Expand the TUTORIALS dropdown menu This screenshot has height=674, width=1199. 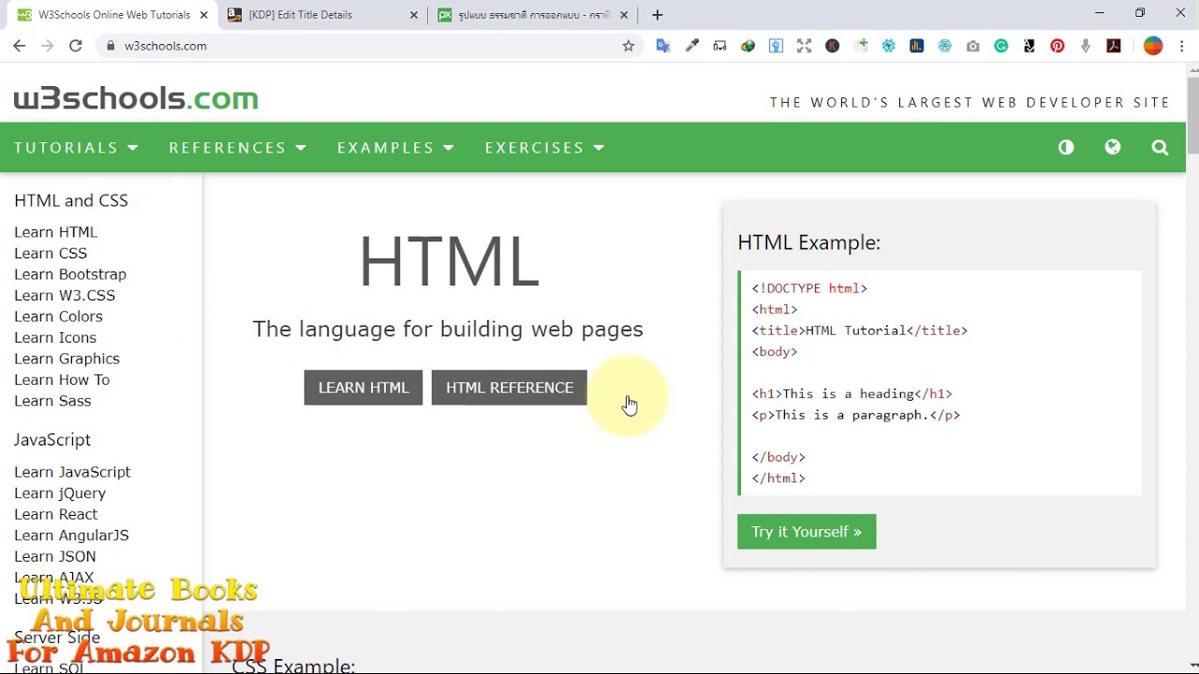coord(76,148)
